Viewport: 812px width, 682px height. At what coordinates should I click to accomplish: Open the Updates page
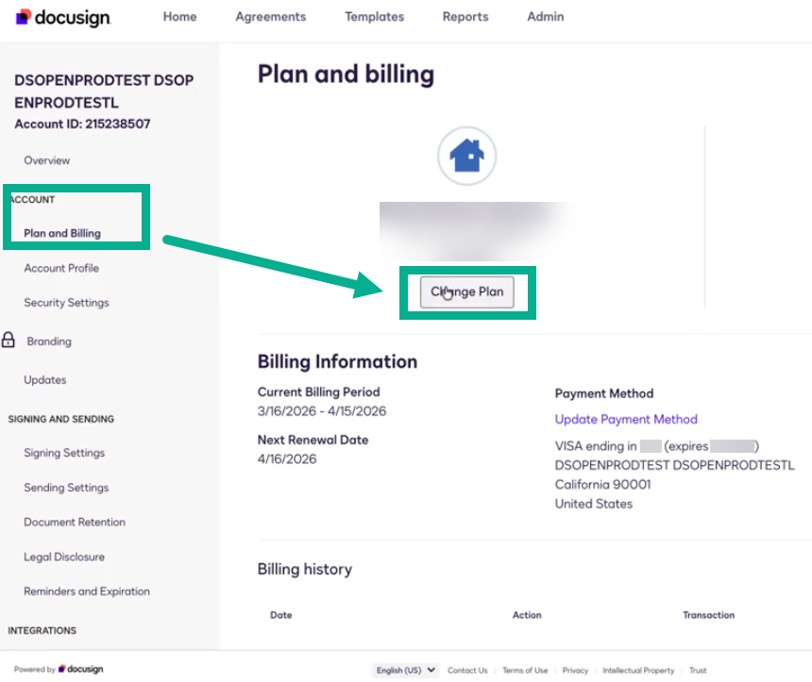tap(45, 380)
